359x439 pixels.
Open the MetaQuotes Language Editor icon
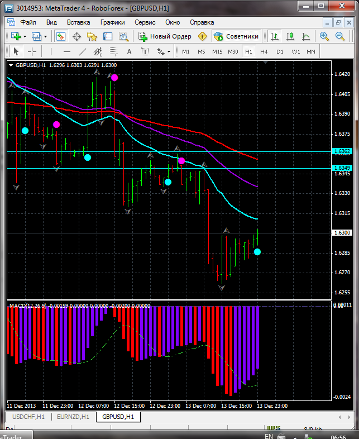202,36
